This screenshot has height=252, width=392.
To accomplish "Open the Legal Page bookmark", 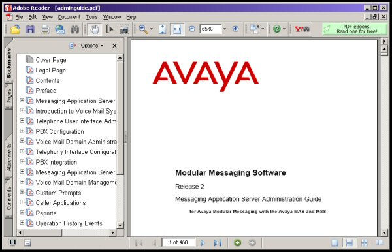I will point(50,70).
